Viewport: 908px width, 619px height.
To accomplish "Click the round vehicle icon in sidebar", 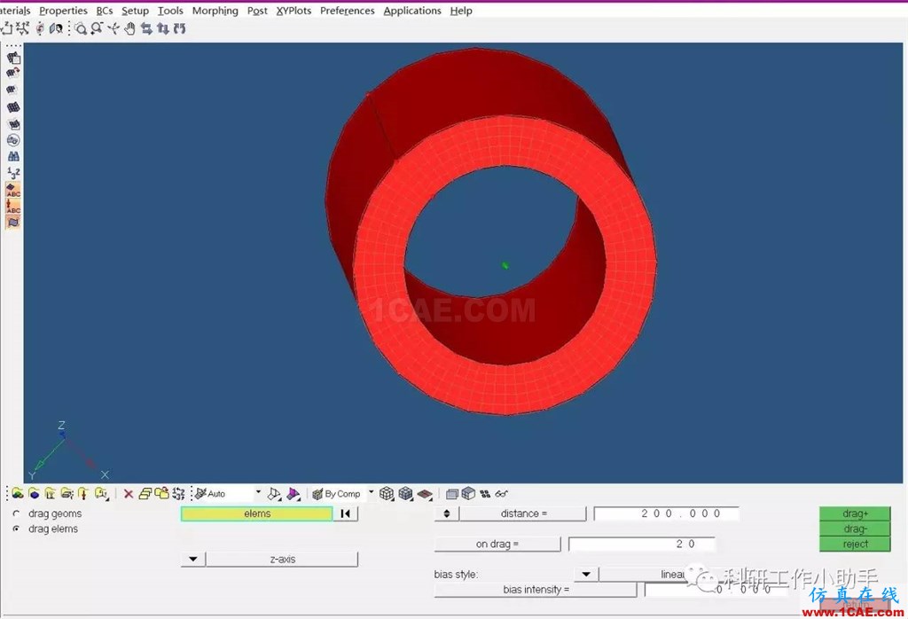I will click(x=12, y=140).
